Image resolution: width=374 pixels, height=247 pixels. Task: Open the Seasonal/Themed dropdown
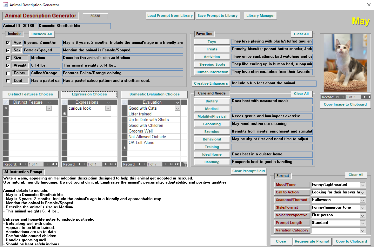tap(363, 200)
